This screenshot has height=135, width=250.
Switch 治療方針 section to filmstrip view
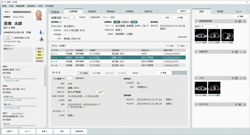point(237,52)
